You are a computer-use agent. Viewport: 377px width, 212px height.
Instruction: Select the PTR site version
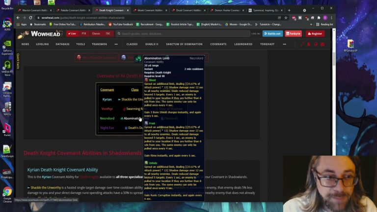[x=83, y=34]
